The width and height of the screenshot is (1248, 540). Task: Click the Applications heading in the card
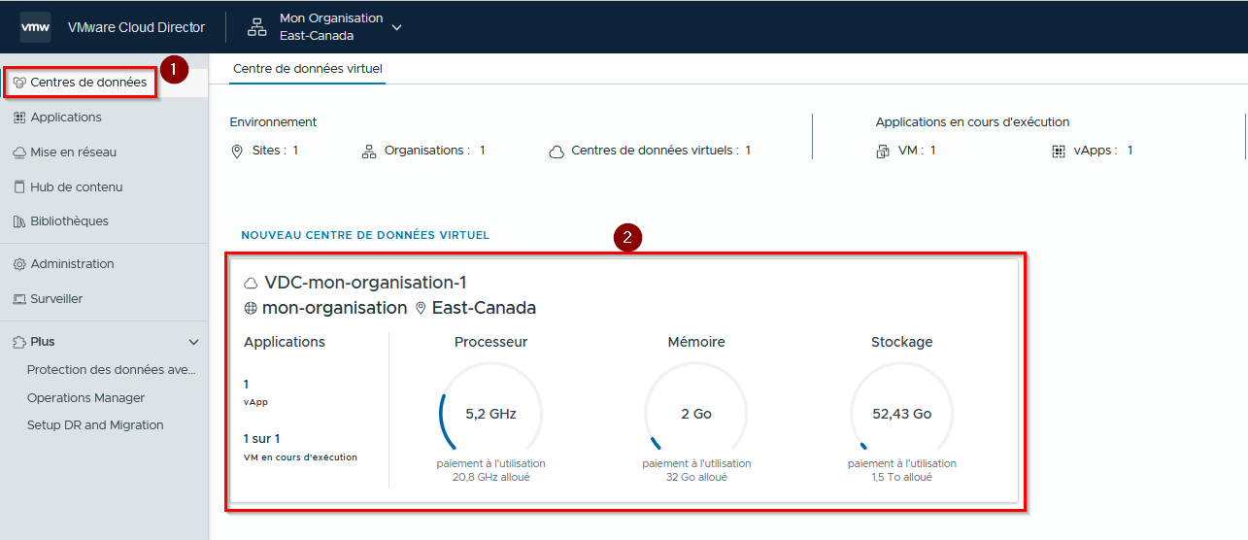coord(285,342)
